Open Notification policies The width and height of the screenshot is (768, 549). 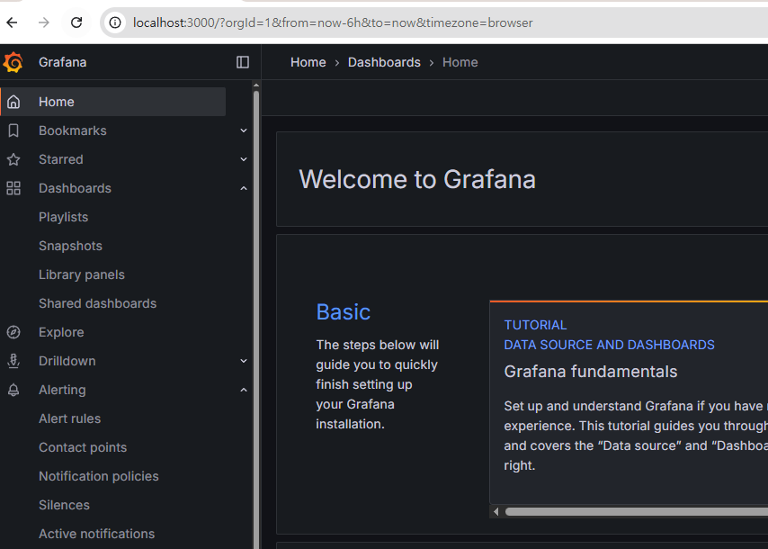pyautogui.click(x=98, y=476)
